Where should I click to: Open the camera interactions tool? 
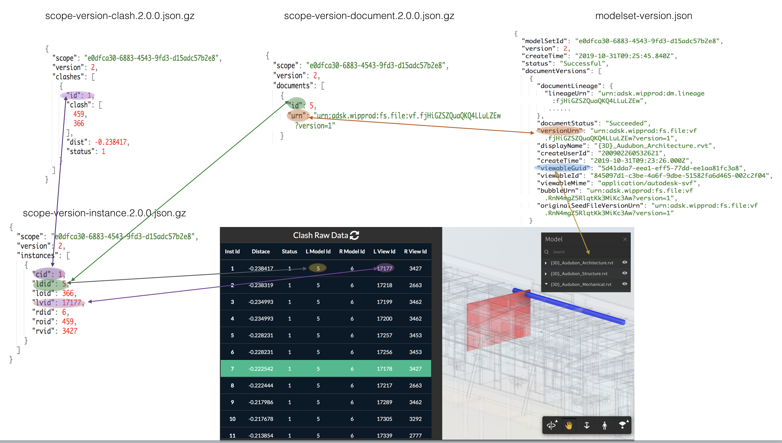pyautogui.click(x=622, y=425)
